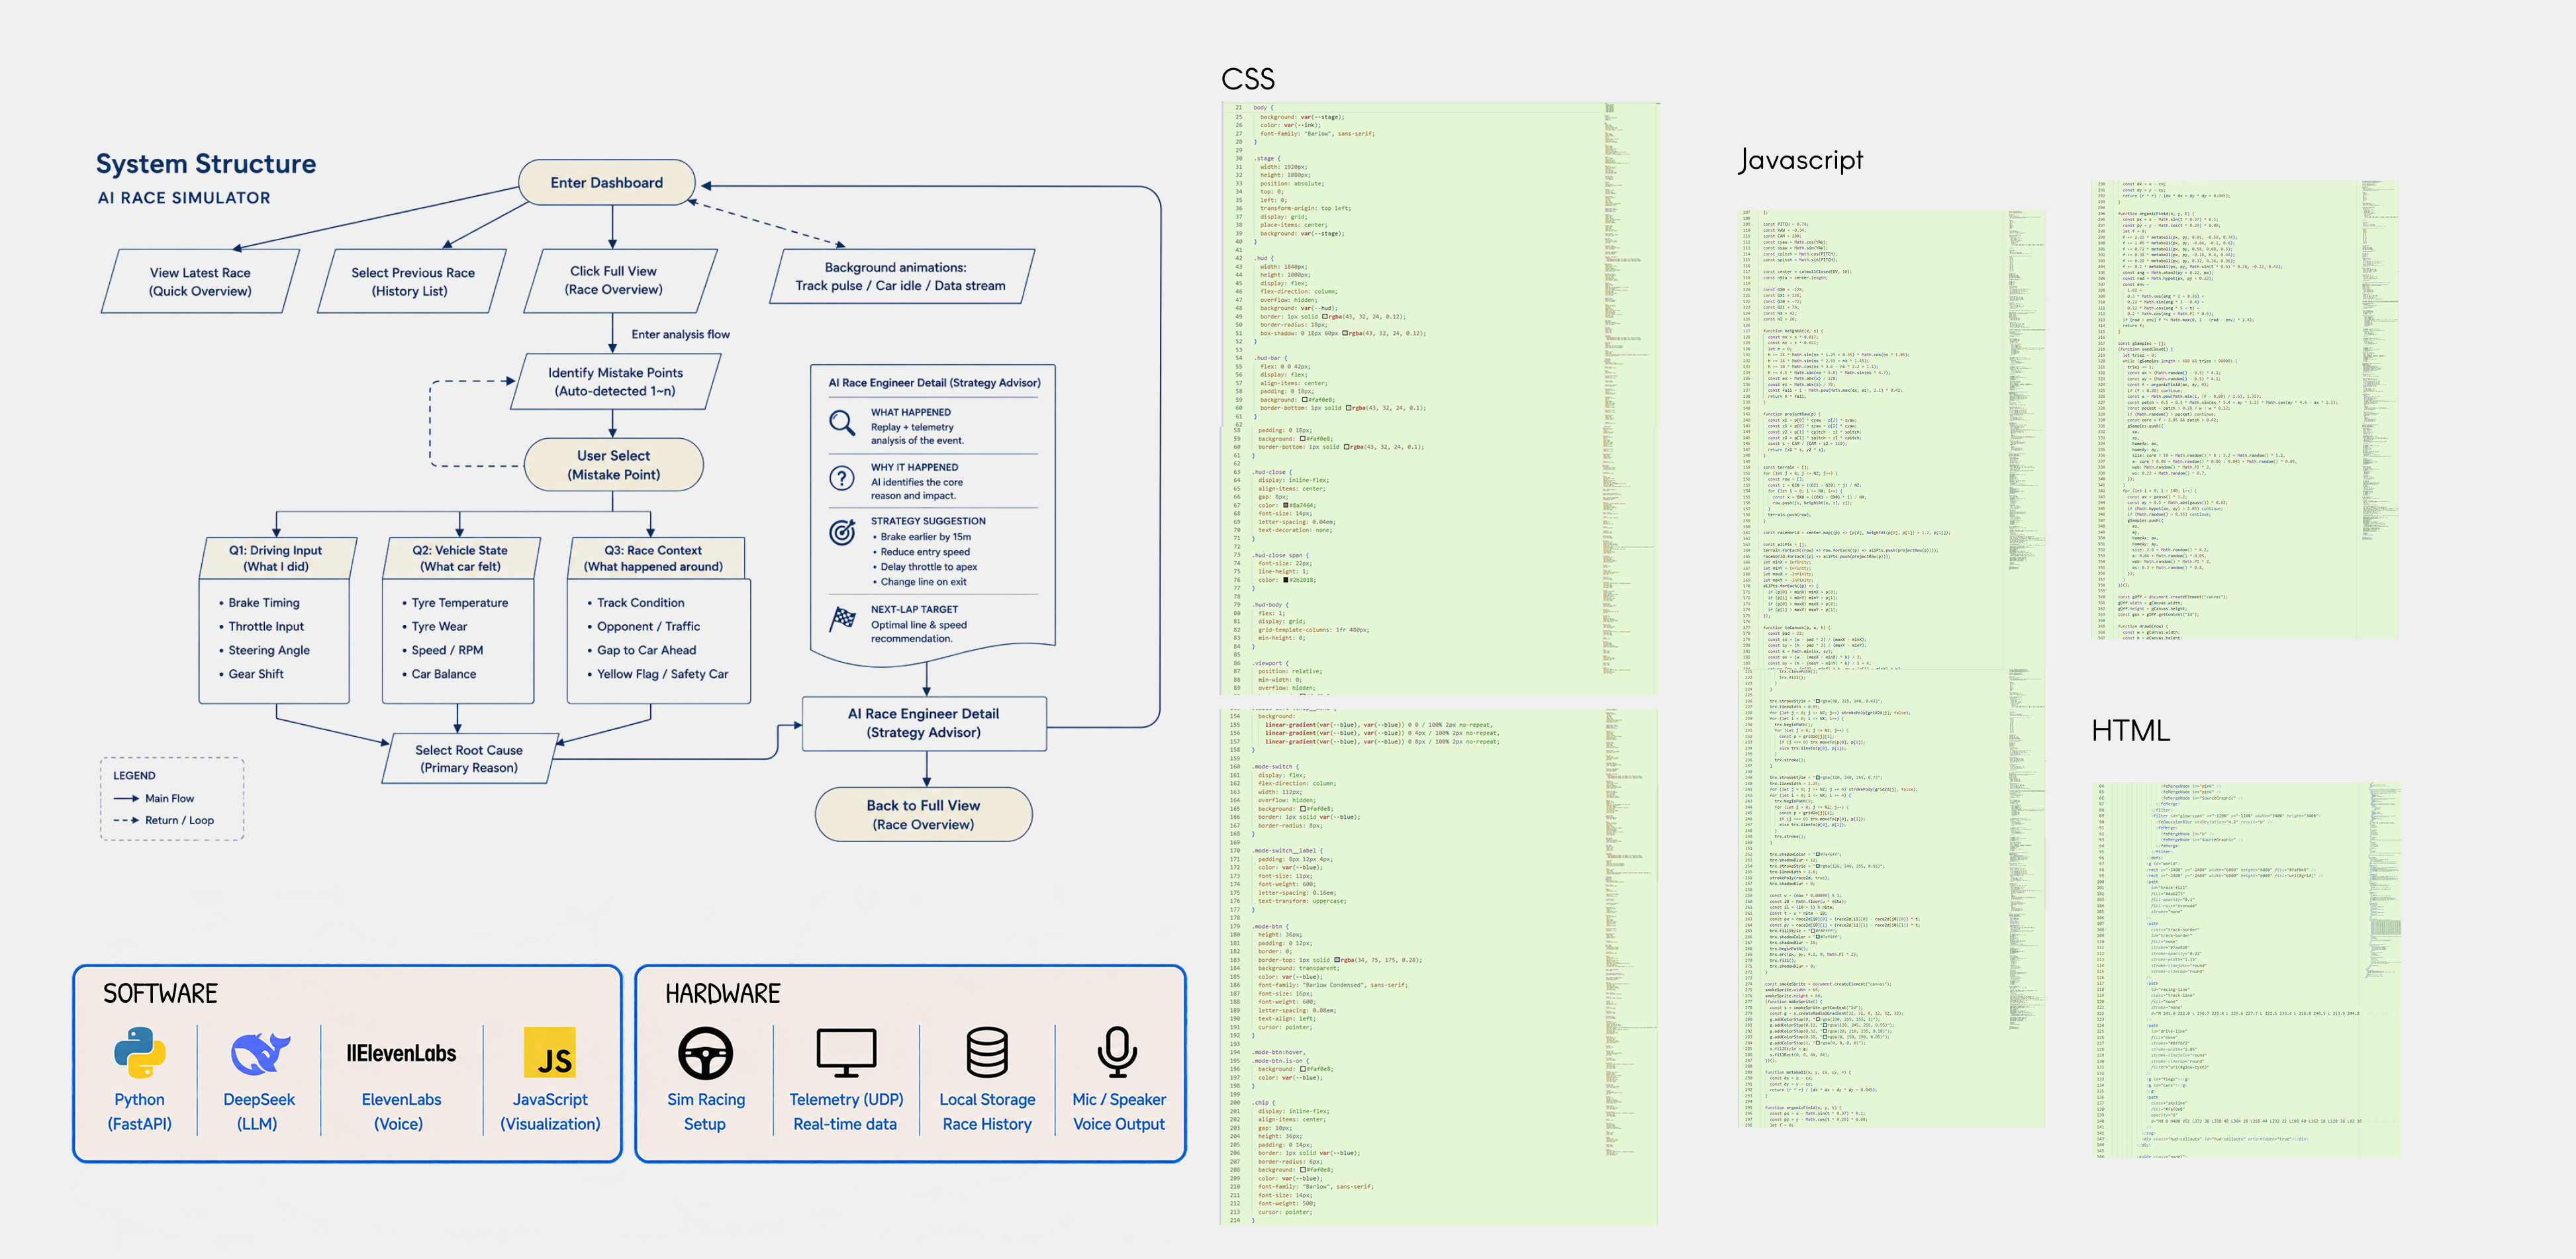Click the HTML heading
Screen dimensions: 2576x1259
[x=2130, y=731]
